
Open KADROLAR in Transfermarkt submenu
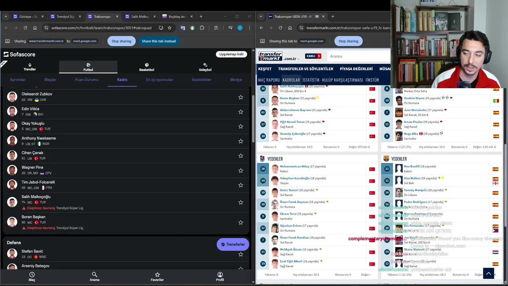click(291, 80)
